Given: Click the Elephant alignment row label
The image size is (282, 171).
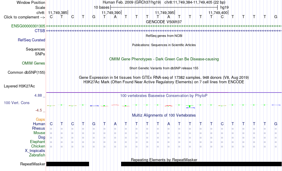Looking at the screenshot, I should coord(37,142).
